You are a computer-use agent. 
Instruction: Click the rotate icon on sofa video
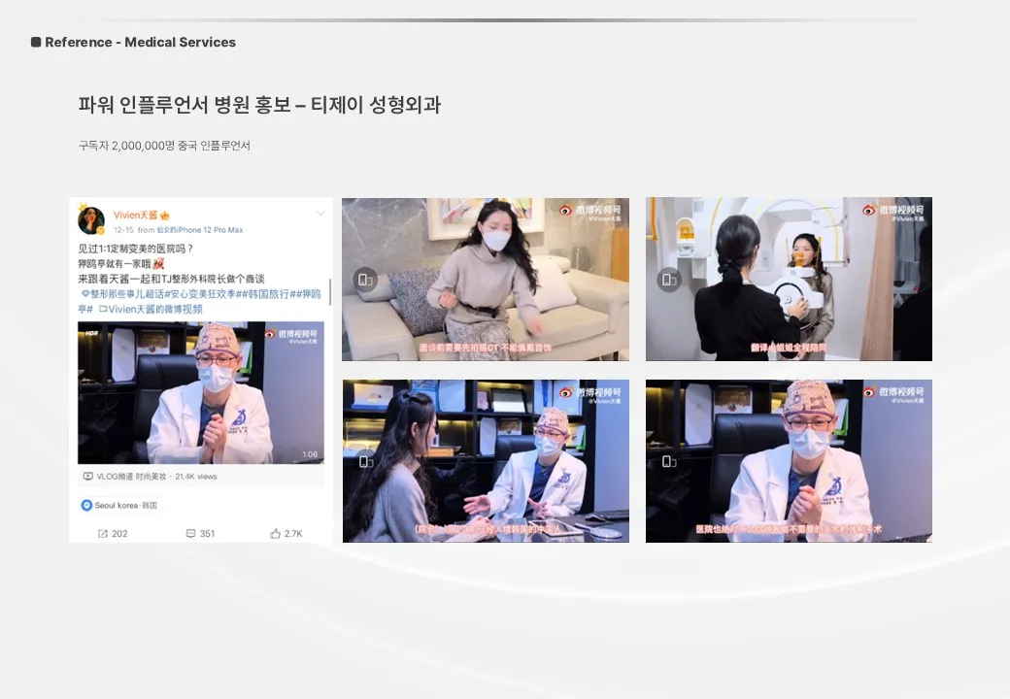[x=365, y=280]
